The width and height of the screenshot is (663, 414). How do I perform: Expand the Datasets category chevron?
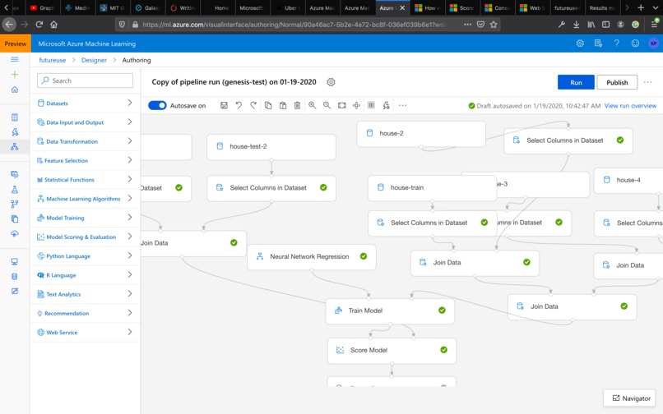(x=130, y=103)
